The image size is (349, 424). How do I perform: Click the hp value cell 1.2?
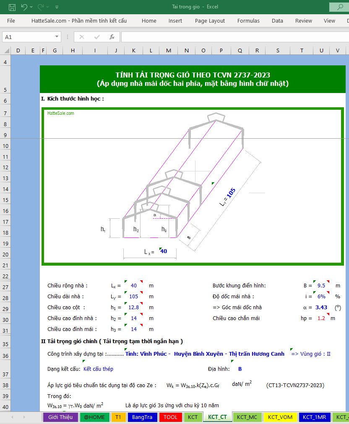[321, 318]
